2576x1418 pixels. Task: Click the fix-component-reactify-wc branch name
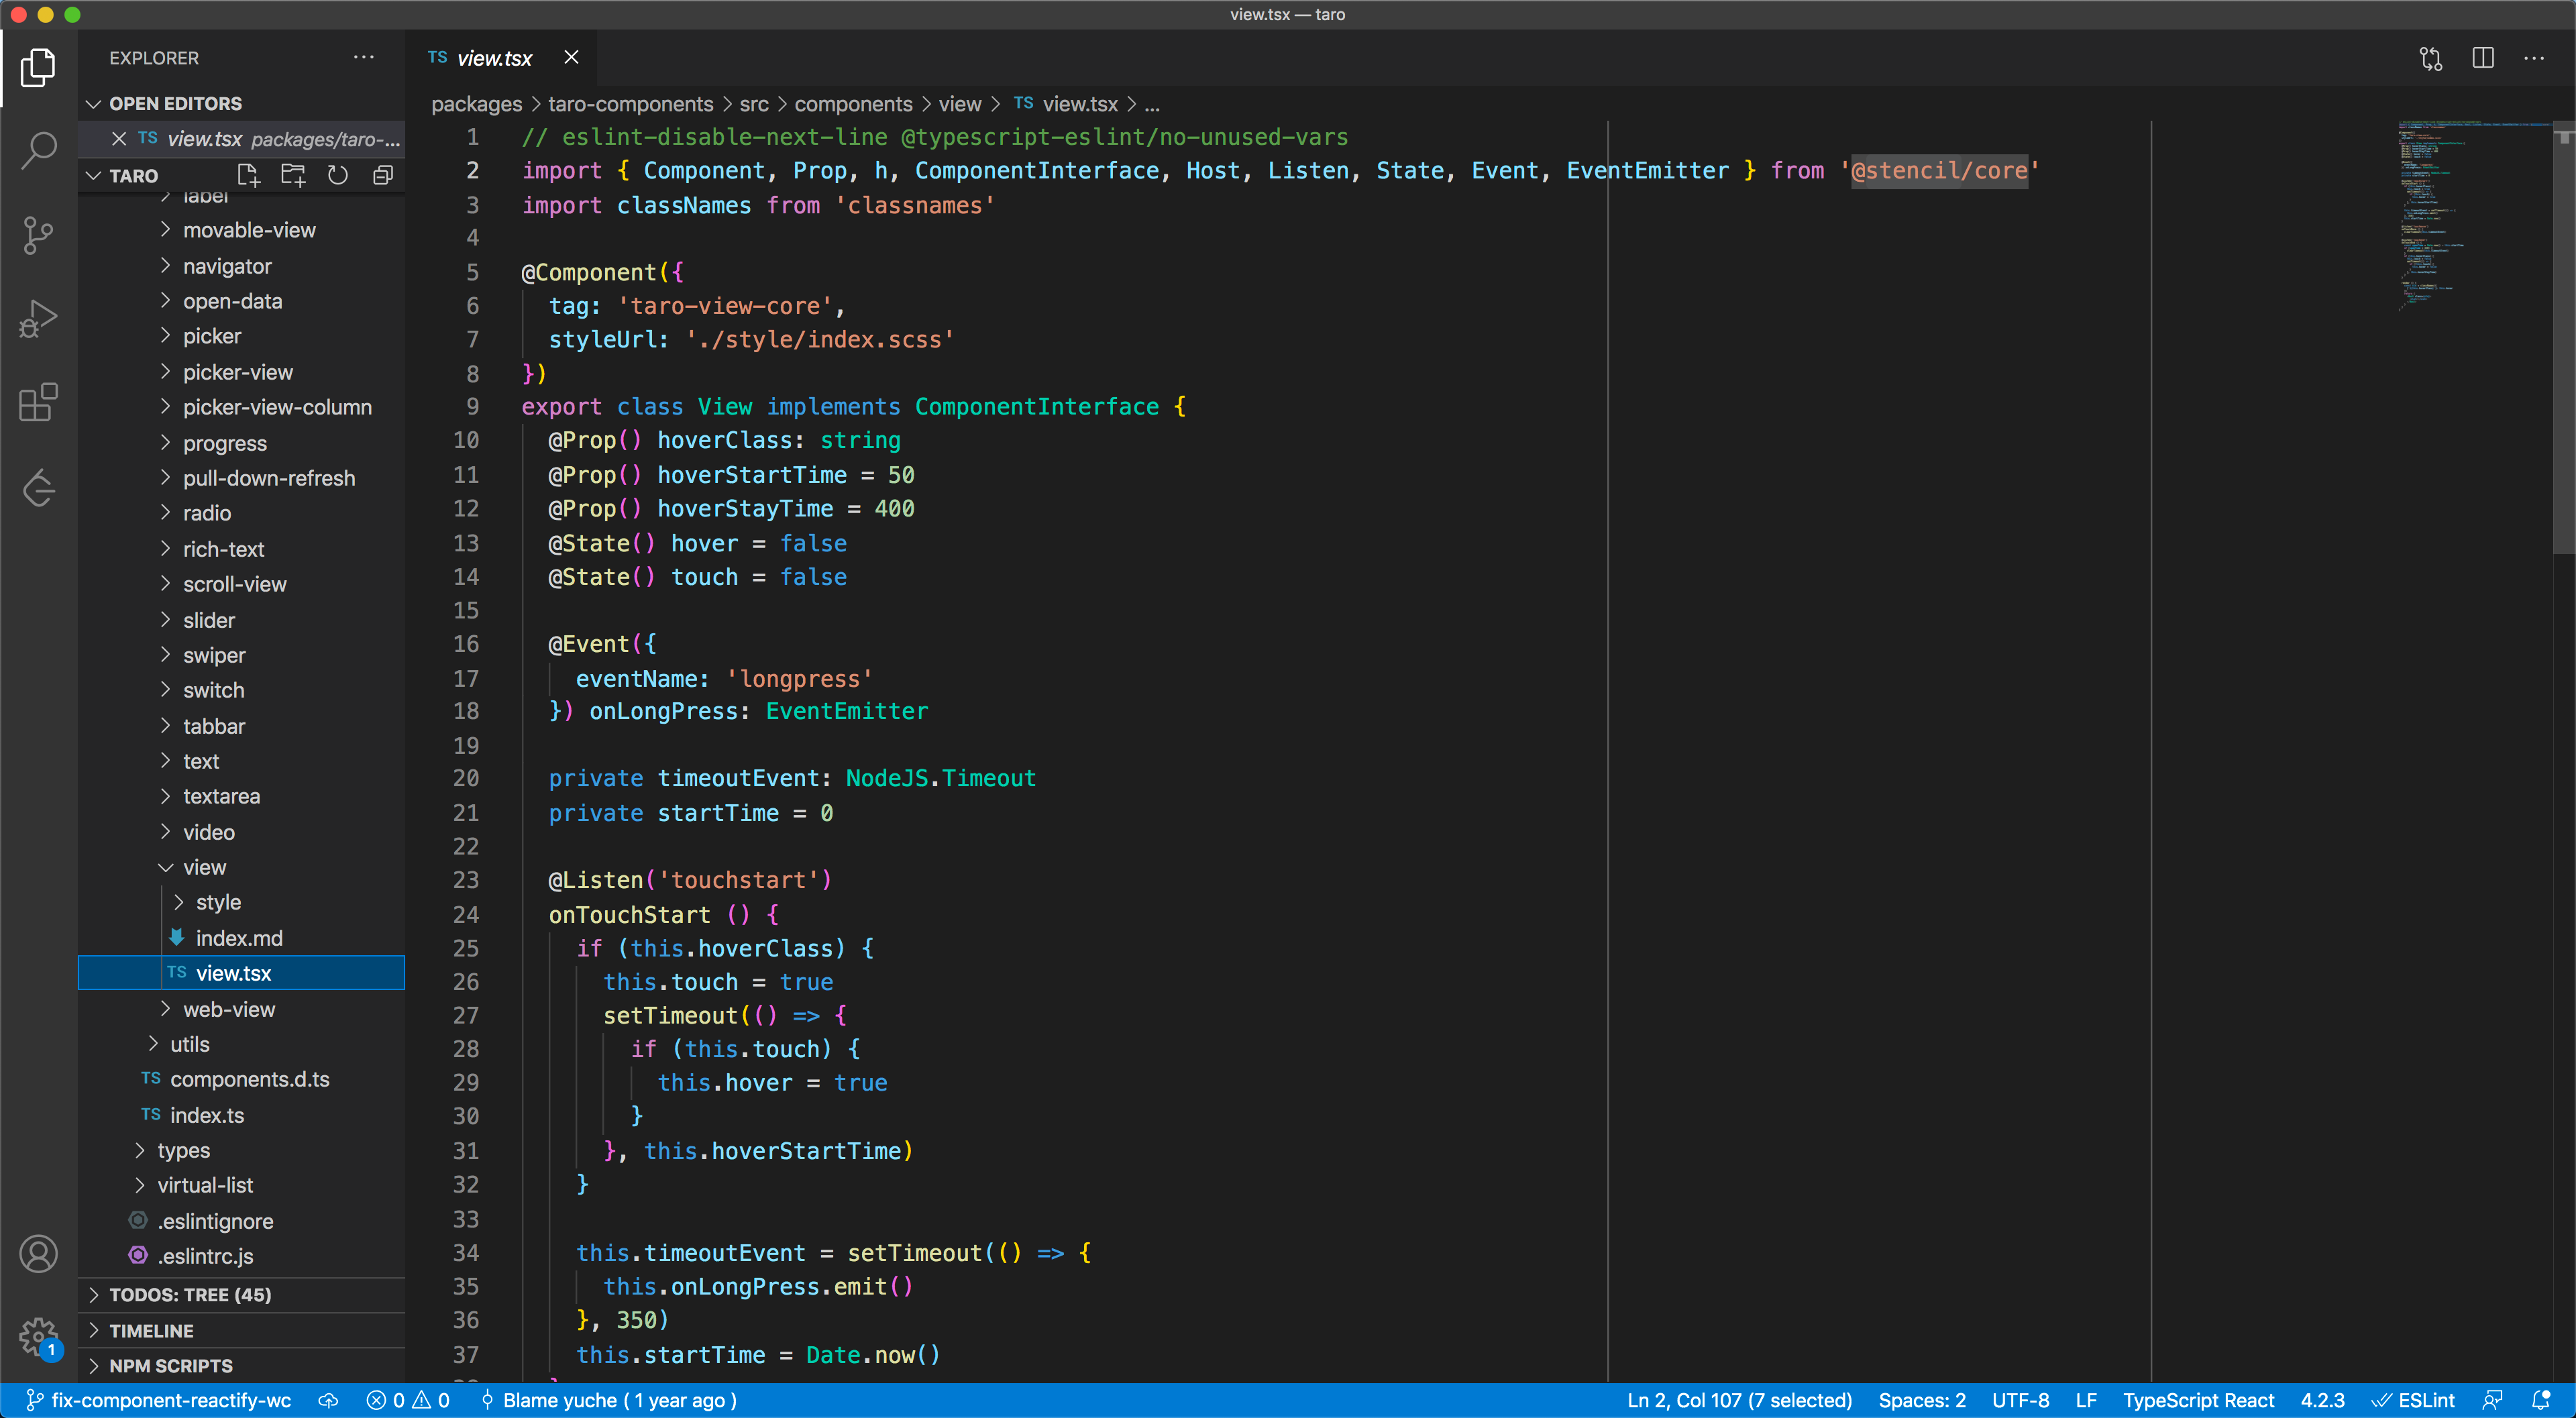tap(170, 1400)
